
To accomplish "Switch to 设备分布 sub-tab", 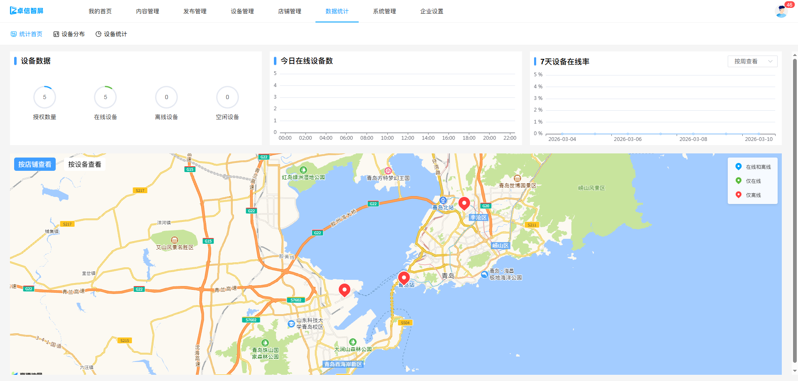I will coord(69,34).
